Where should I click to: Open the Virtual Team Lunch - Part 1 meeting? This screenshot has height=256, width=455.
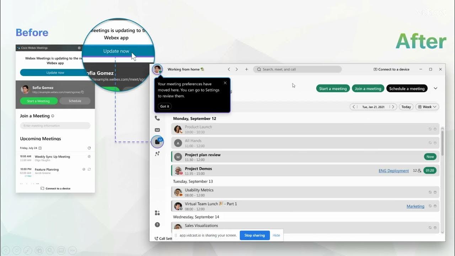tap(305, 206)
